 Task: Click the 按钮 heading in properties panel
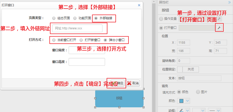pyautogui.click(x=165, y=10)
